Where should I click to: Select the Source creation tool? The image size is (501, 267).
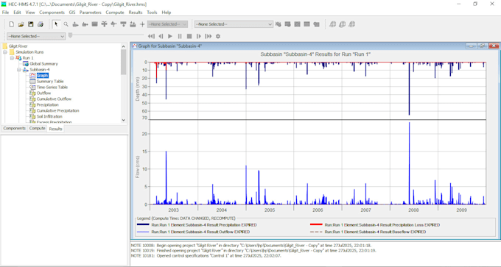[123, 24]
